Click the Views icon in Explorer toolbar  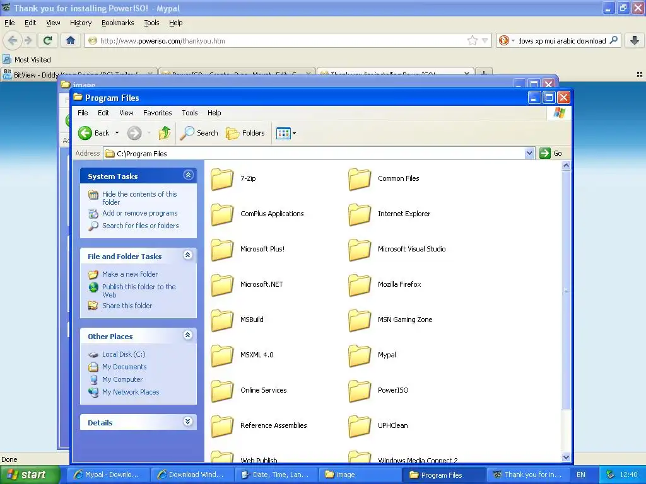click(x=283, y=134)
